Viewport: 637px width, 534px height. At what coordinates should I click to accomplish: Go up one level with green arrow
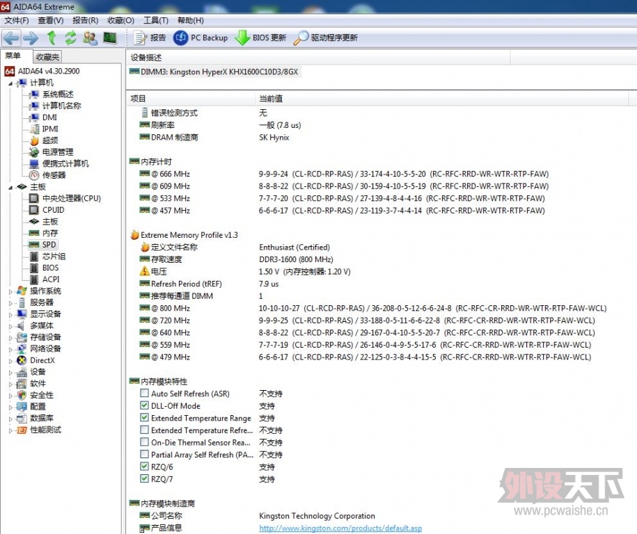tap(52, 38)
